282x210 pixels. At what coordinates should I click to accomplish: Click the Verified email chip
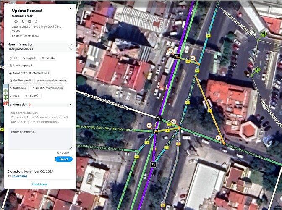[20, 81]
